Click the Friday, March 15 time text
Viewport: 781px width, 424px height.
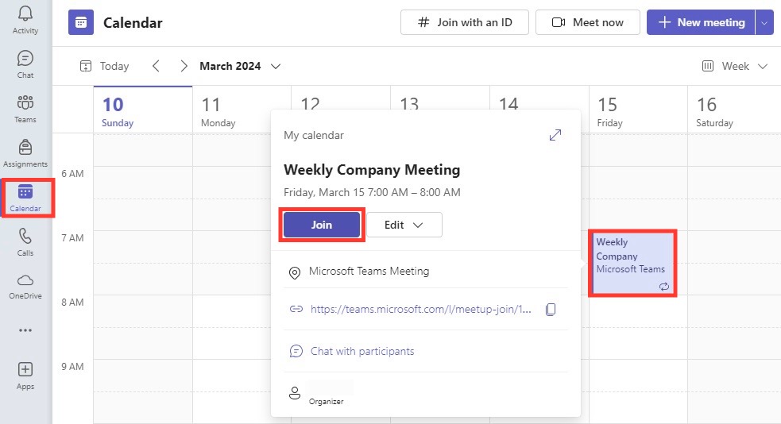click(x=372, y=193)
